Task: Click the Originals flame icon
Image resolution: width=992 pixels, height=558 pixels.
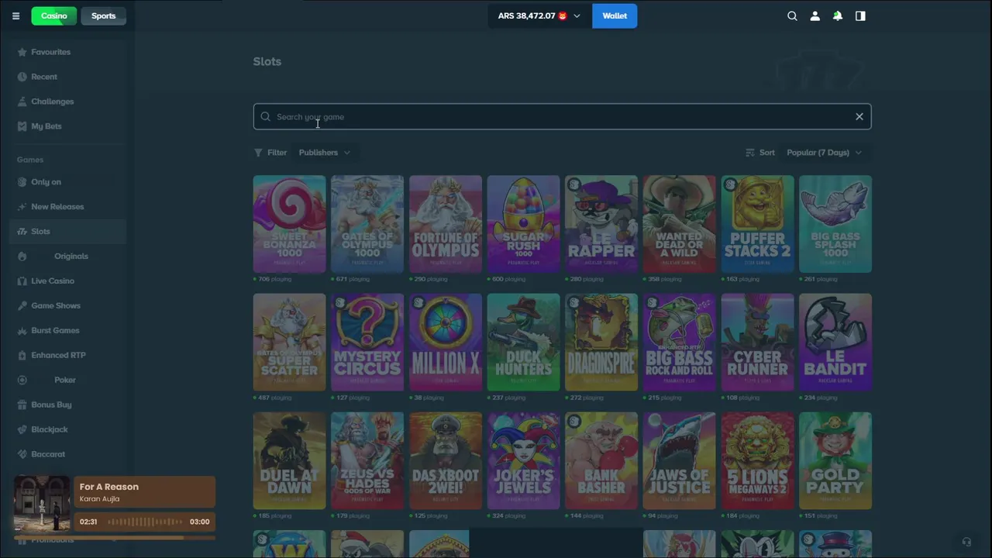Action: pos(22,257)
